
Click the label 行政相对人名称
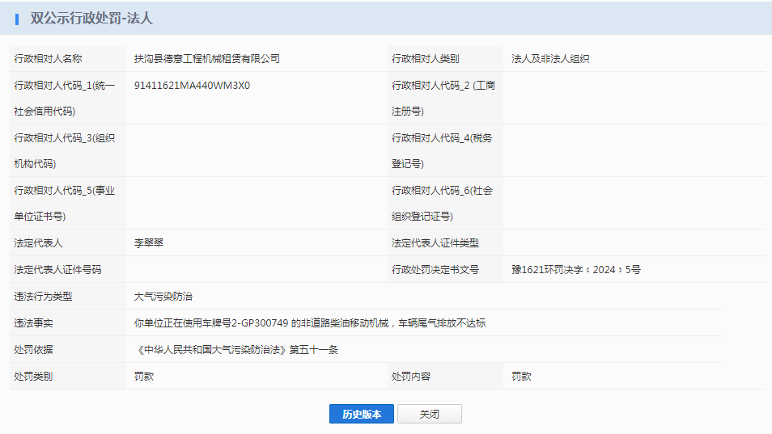pos(49,59)
